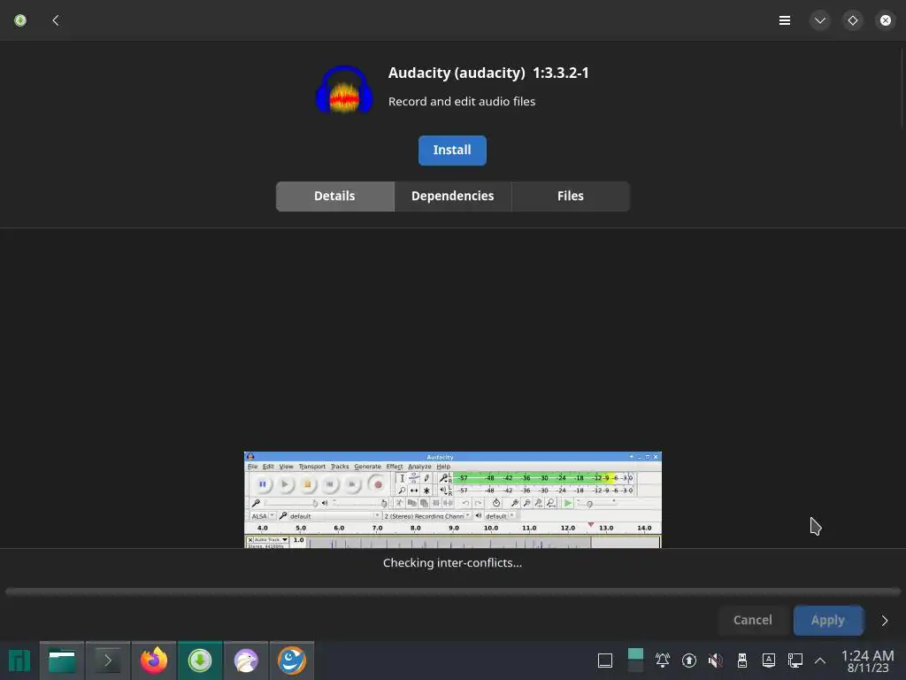This screenshot has width=906, height=680.
Task: Open the Manjaro application launcher
Action: point(19,661)
